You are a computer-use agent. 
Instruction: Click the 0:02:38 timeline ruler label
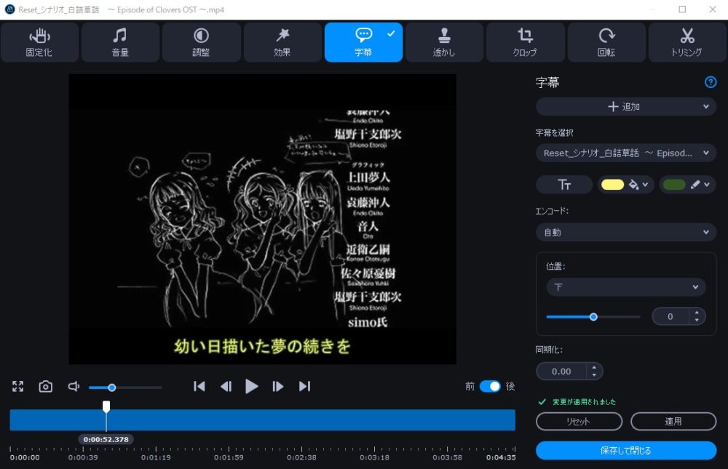301,457
